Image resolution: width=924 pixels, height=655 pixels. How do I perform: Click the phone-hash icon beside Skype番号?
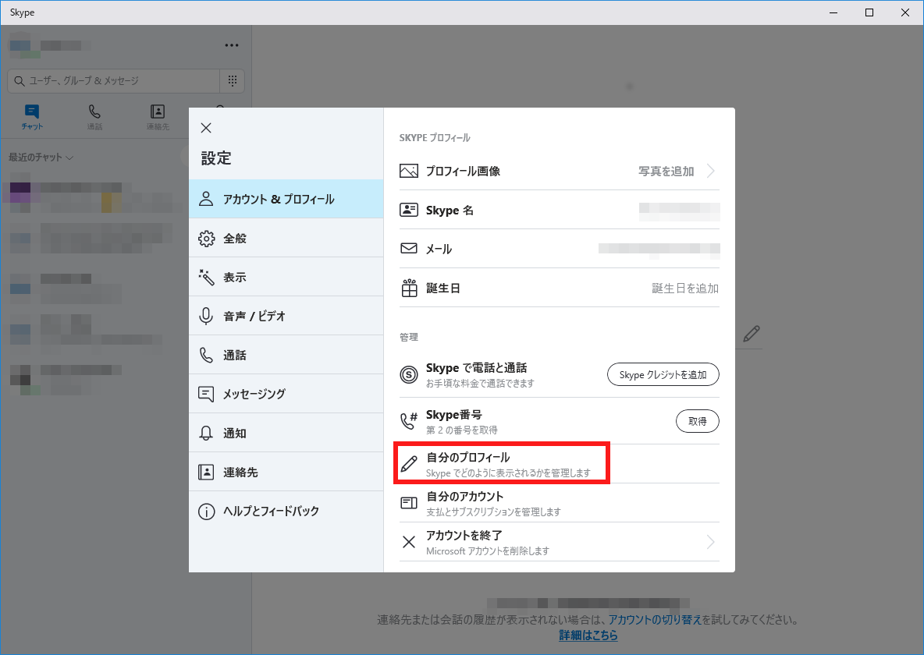[409, 420]
